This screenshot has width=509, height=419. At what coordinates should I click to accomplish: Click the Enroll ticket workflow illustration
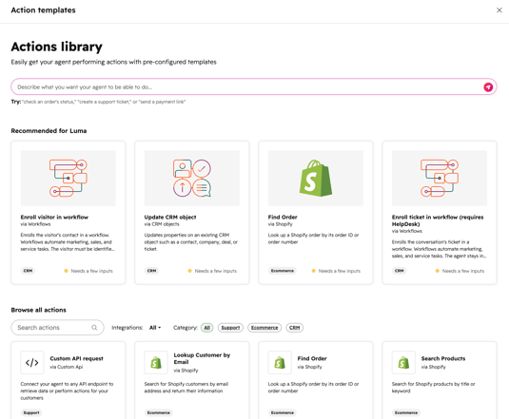[440, 178]
